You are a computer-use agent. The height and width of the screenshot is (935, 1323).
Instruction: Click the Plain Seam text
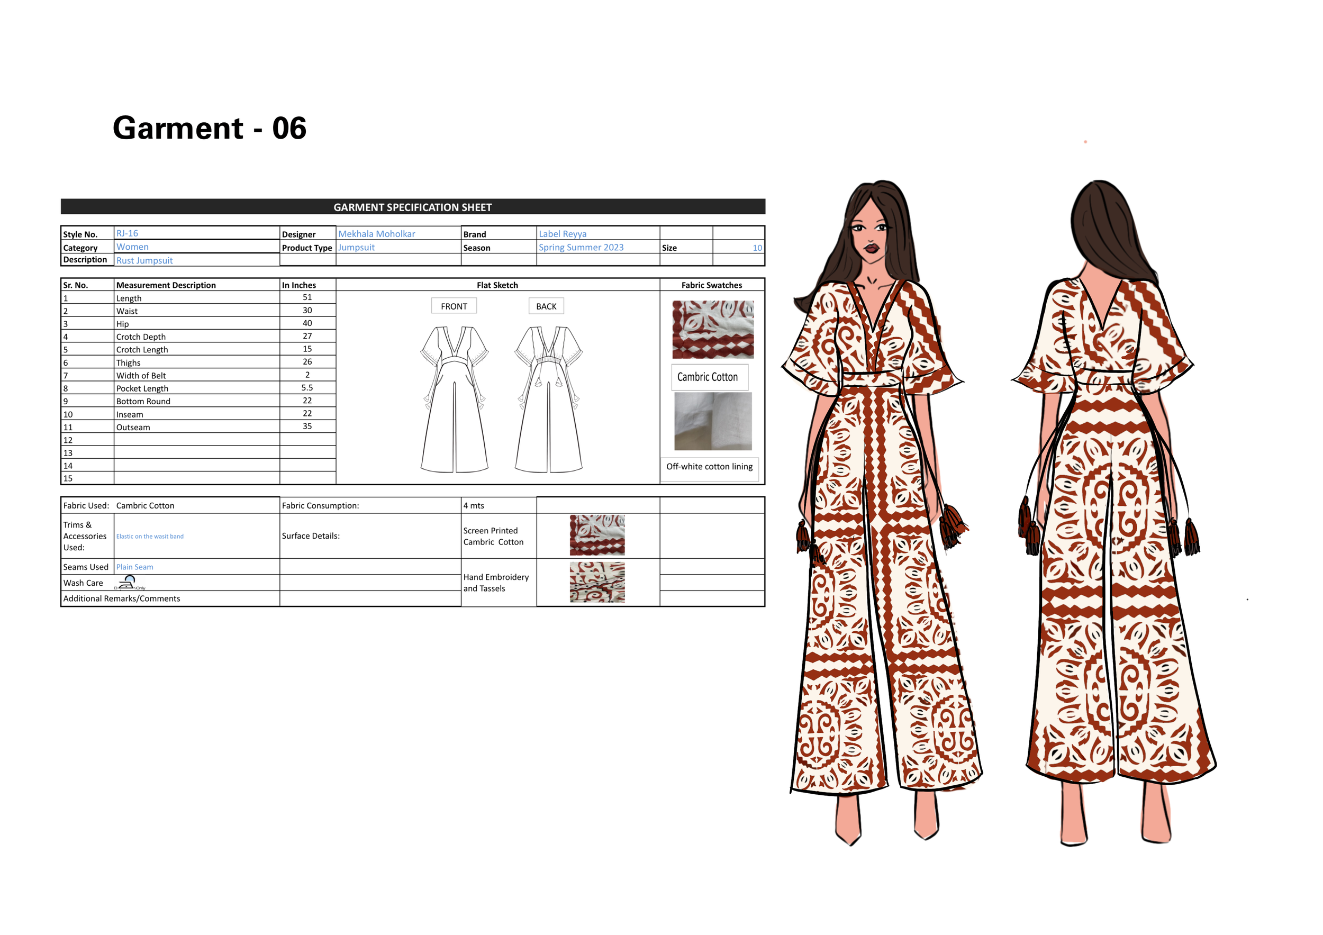[134, 567]
